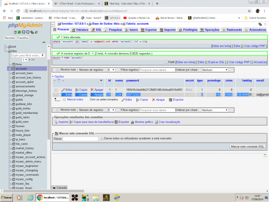Open SQL tab
This screenshot has width=269, height=202.
click(96, 30)
